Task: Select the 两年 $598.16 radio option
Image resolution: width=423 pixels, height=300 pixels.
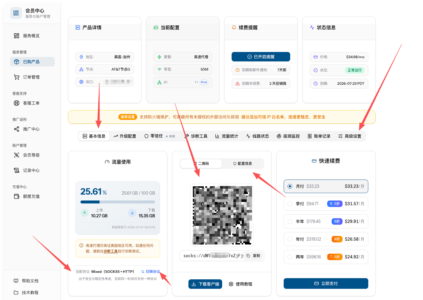Action: [290, 257]
